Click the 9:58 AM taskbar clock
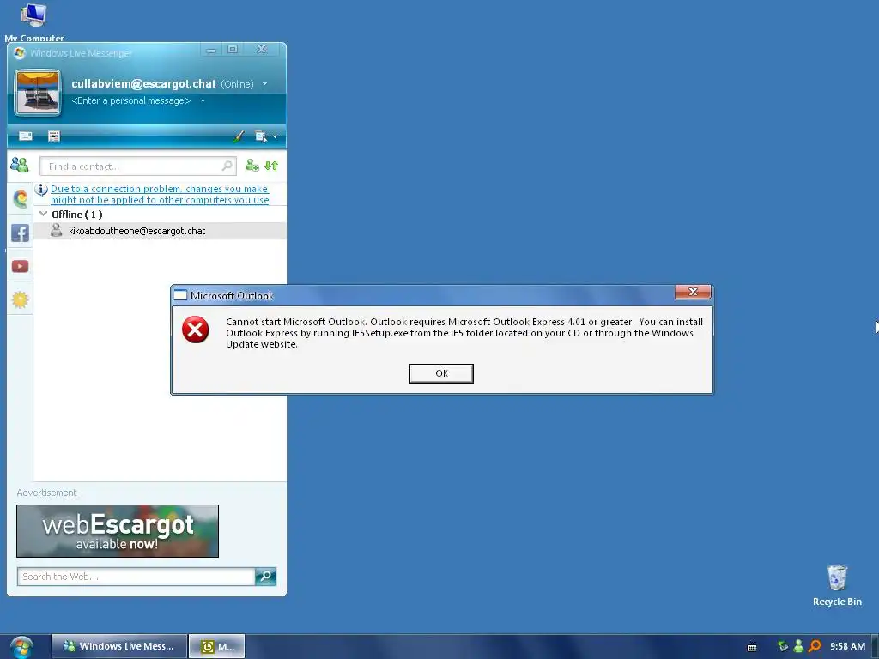 847,646
